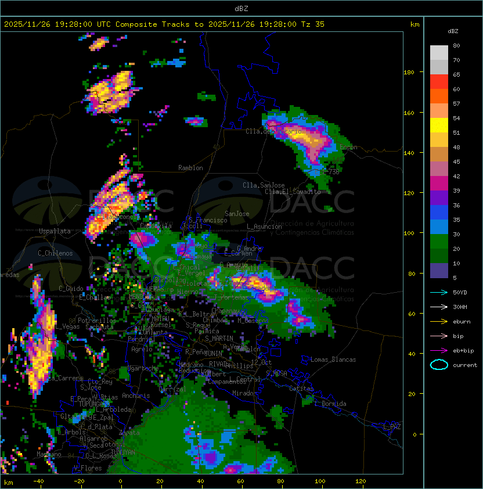This screenshot has height=489, width=483.
Task: Click the 'Potrerillos' map label
Action: click(x=97, y=321)
